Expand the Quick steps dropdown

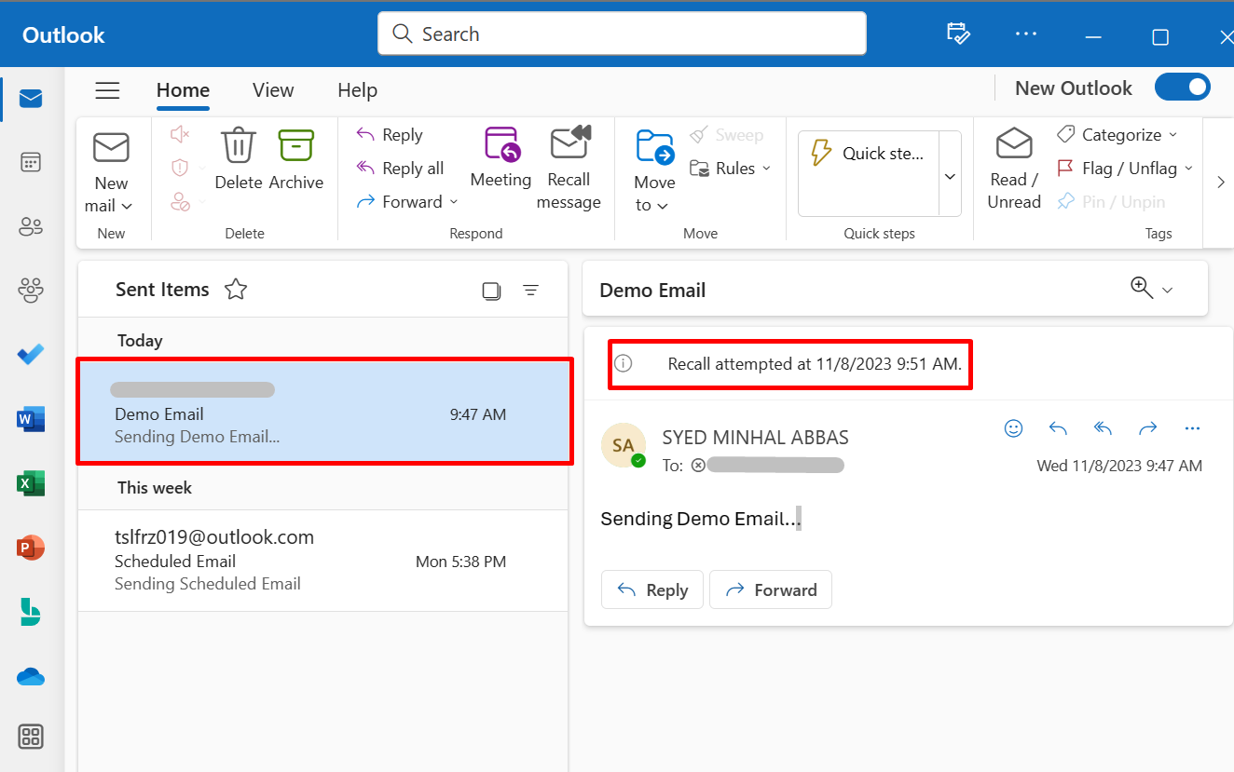[950, 175]
